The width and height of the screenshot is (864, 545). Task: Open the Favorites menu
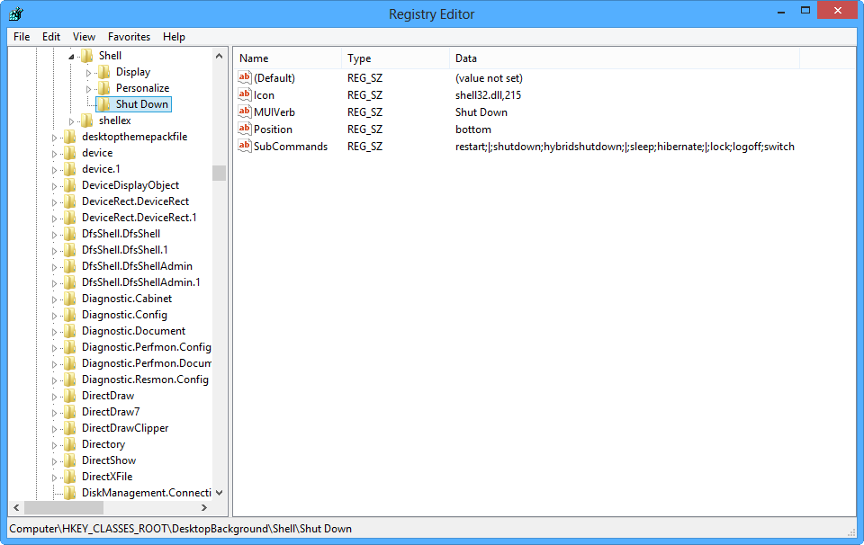click(130, 37)
